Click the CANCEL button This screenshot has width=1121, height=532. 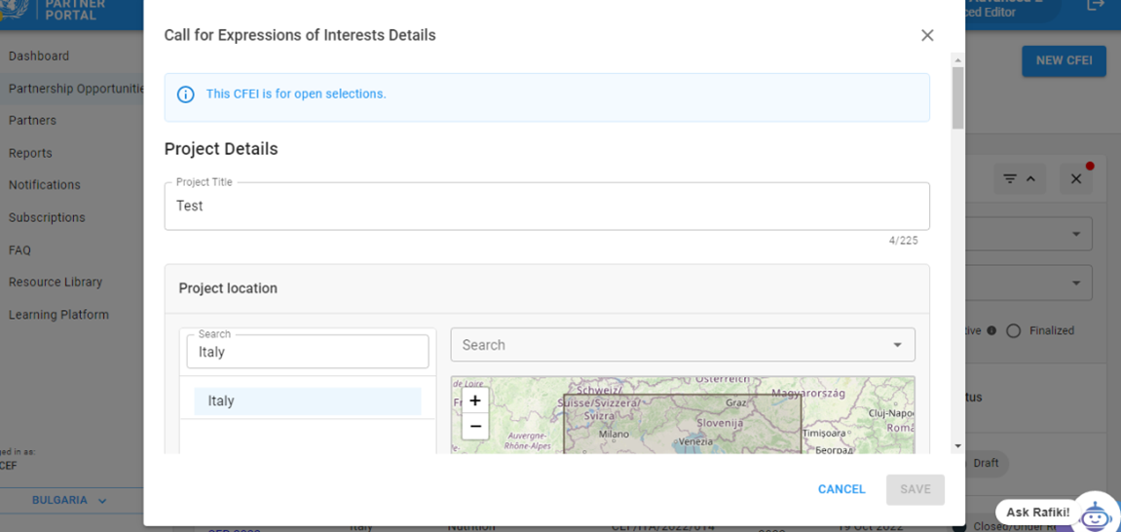pos(841,490)
